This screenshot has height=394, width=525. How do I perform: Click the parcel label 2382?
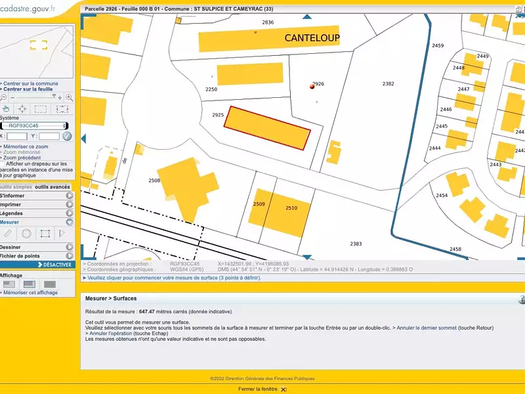pos(388,84)
